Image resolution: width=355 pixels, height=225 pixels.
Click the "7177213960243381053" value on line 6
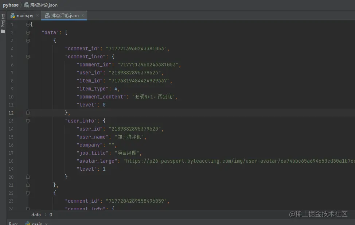pyautogui.click(x=148, y=65)
